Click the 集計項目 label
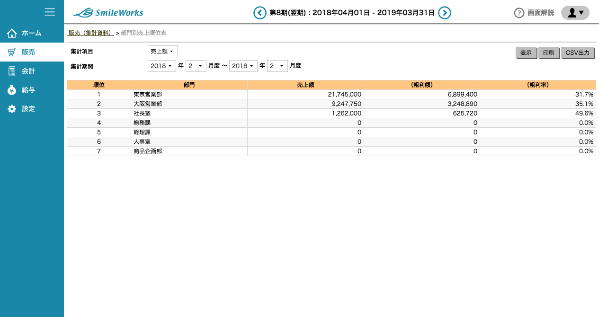 pos(82,51)
